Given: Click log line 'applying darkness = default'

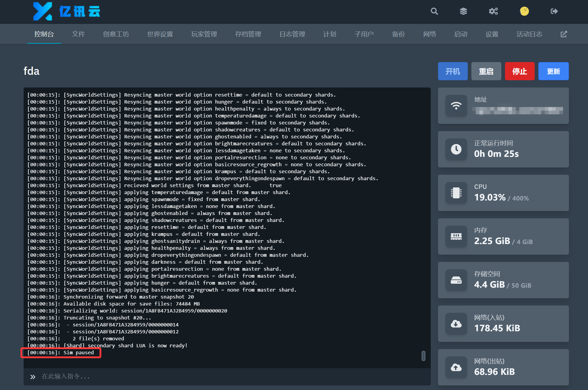Looking at the screenshot, I should [x=145, y=262].
